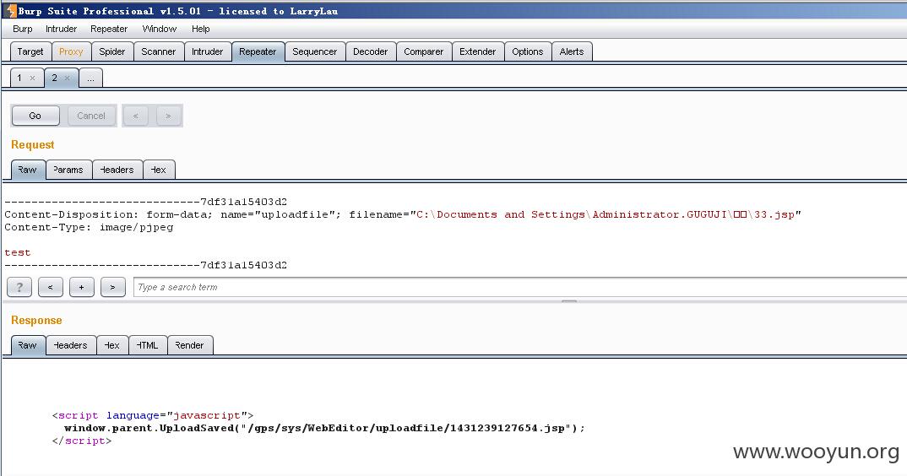Click the closing </script> tag
Image resolution: width=907 pixels, height=476 pixels.
[82, 441]
